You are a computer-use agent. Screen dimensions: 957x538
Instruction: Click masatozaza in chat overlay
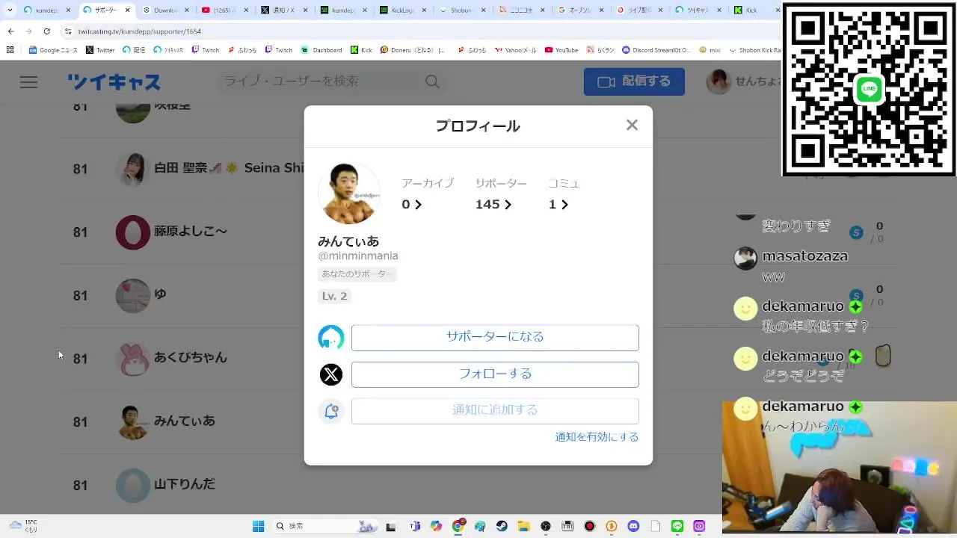tap(804, 256)
